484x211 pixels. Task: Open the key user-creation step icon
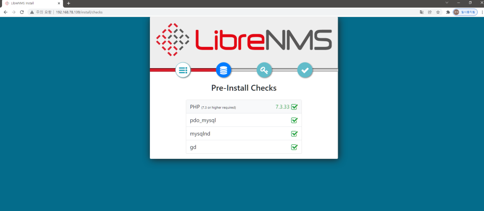264,70
